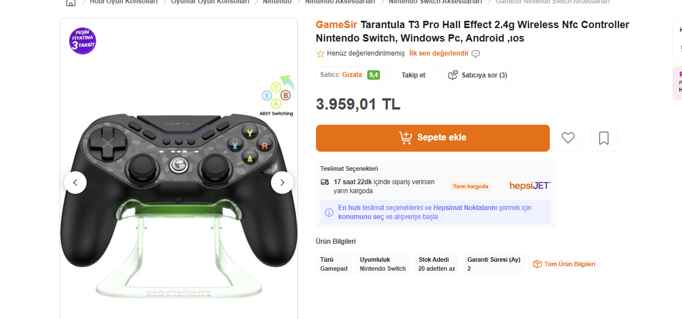Click the info icon in delivery notice
The height and width of the screenshot is (319, 682).
(329, 212)
